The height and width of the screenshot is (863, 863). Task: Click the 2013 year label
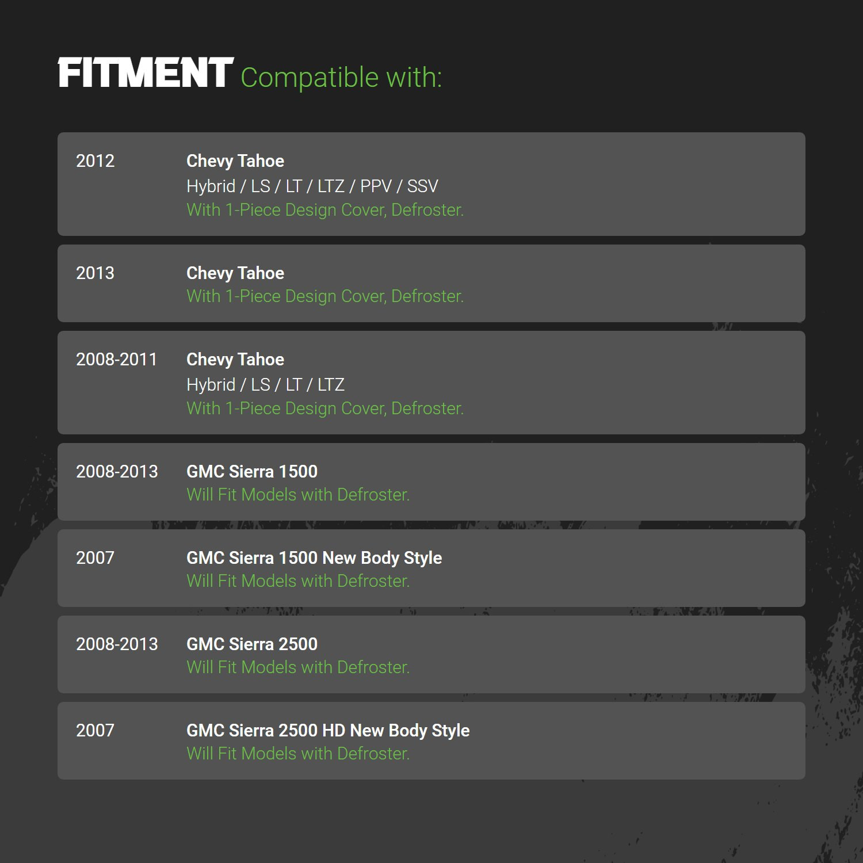click(96, 273)
